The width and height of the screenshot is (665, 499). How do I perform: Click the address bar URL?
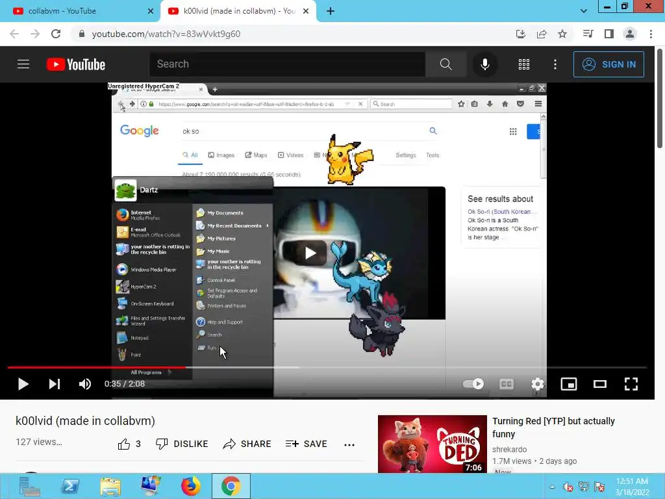click(x=166, y=34)
